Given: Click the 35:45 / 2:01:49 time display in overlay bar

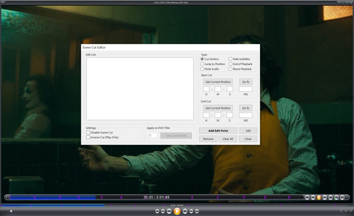Looking at the screenshot, I should (x=156, y=197).
